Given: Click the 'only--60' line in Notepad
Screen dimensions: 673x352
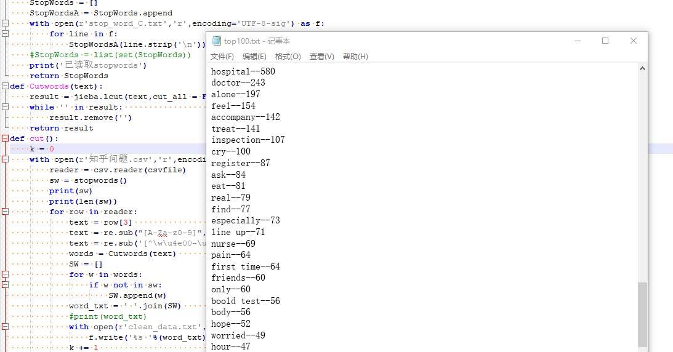Looking at the screenshot, I should pos(230,289).
